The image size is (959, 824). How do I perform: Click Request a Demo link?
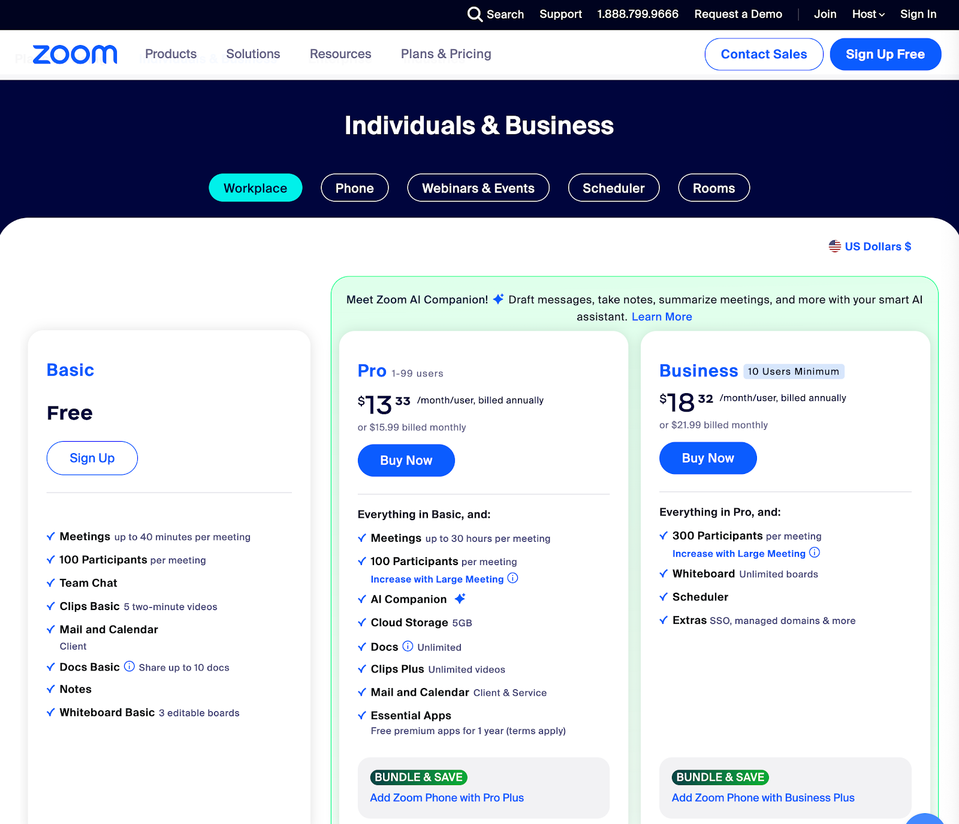(x=738, y=14)
